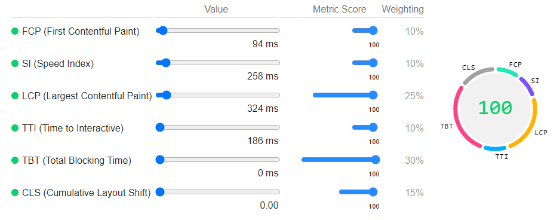The height and width of the screenshot is (220, 560).
Task: Open the CLS (Cumulative Layout Shift) label link
Action: coord(87,193)
